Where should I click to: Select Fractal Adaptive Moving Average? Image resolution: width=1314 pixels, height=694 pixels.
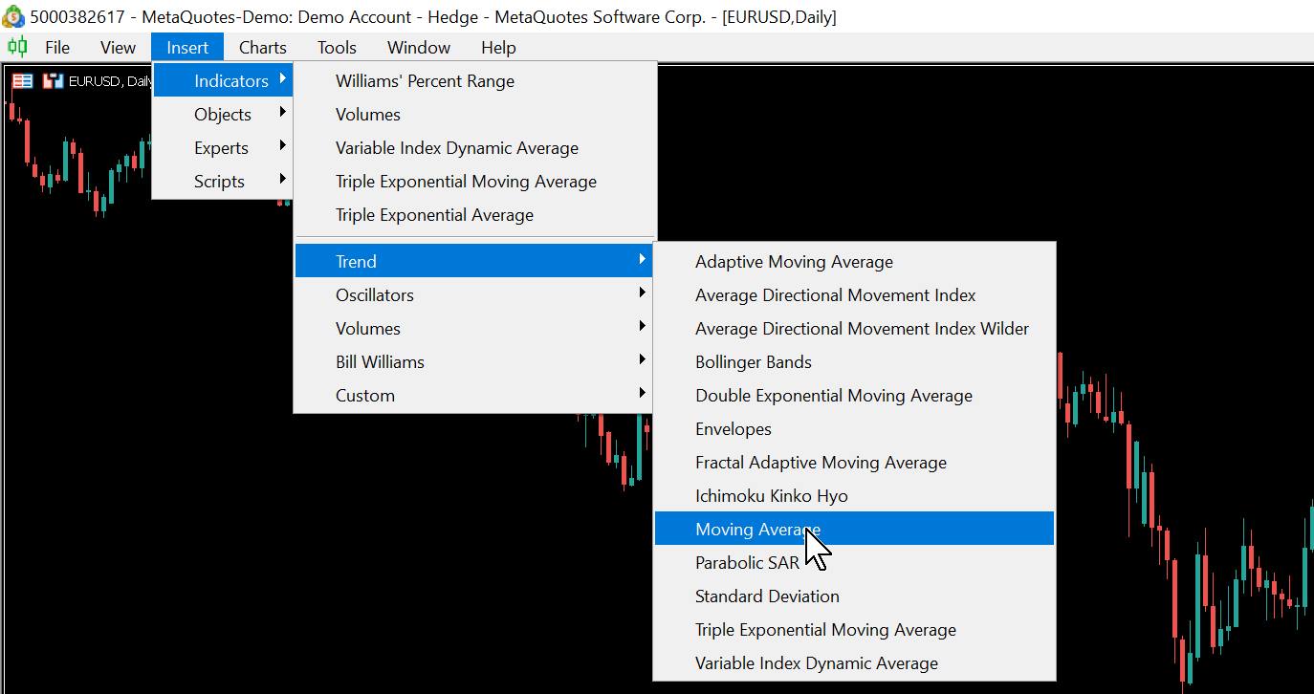point(854,462)
